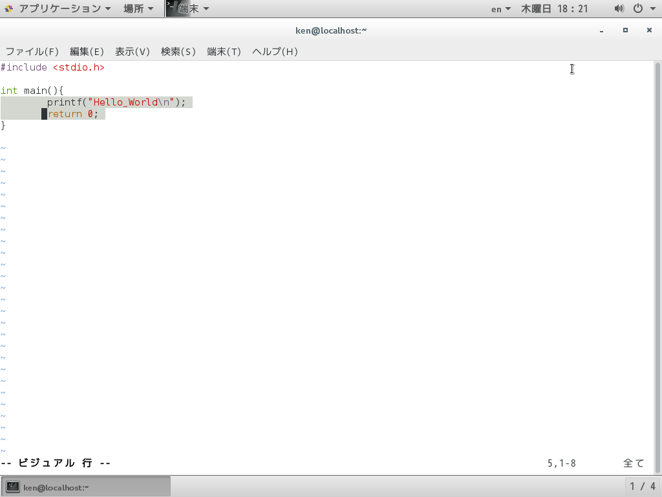
Task: Open the clock showing 木曜日 18:21
Action: 554,8
